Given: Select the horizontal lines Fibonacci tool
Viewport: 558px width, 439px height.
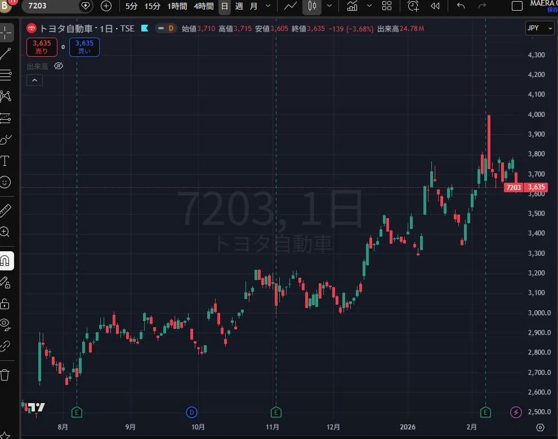Looking at the screenshot, I should 6,75.
